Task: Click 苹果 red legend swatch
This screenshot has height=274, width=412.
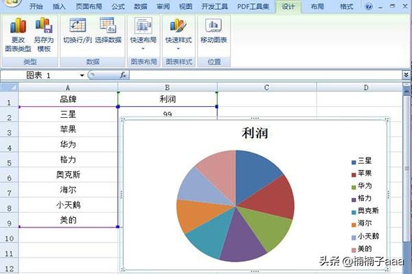Action: tap(354, 175)
